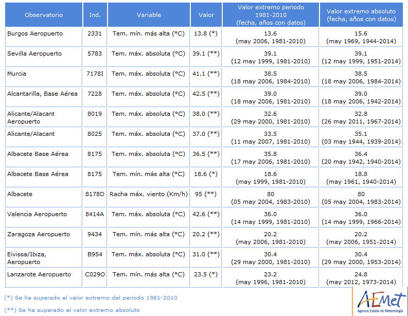Click the single-asterisk footnote about 1981-2010
Viewport: 408px width, 316px height.
pyautogui.click(x=91, y=298)
